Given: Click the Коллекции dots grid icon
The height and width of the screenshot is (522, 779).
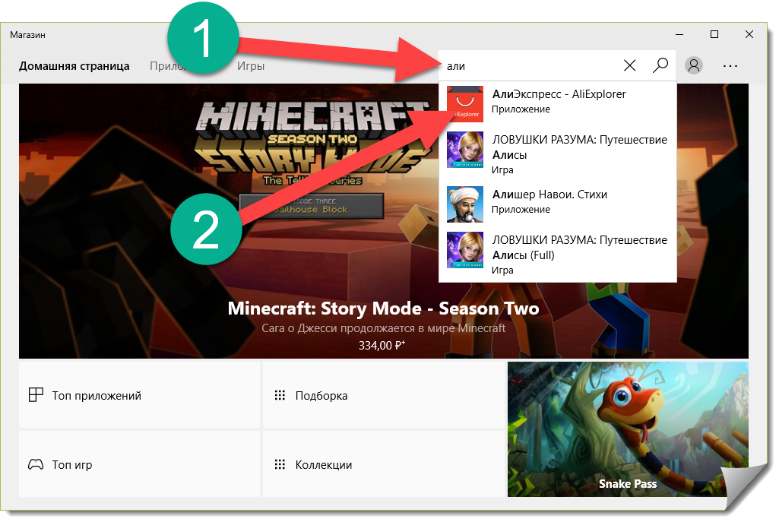Looking at the screenshot, I should (279, 464).
